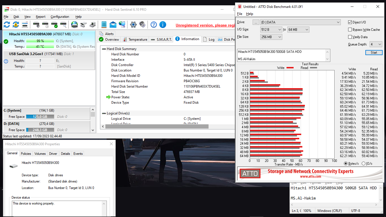This screenshot has width=386, height=217.
Task: Toggle the Direct I/O checkbox
Action: 350,22
